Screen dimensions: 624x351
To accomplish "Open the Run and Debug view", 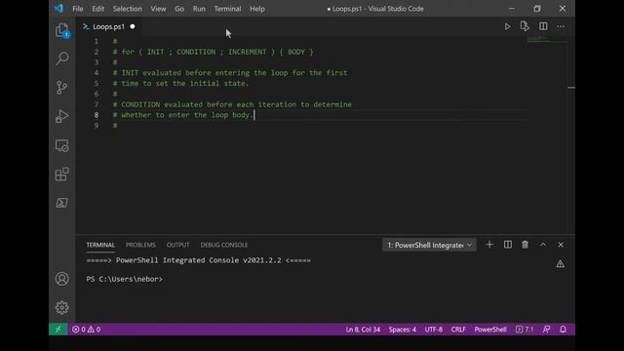I will click(62, 116).
